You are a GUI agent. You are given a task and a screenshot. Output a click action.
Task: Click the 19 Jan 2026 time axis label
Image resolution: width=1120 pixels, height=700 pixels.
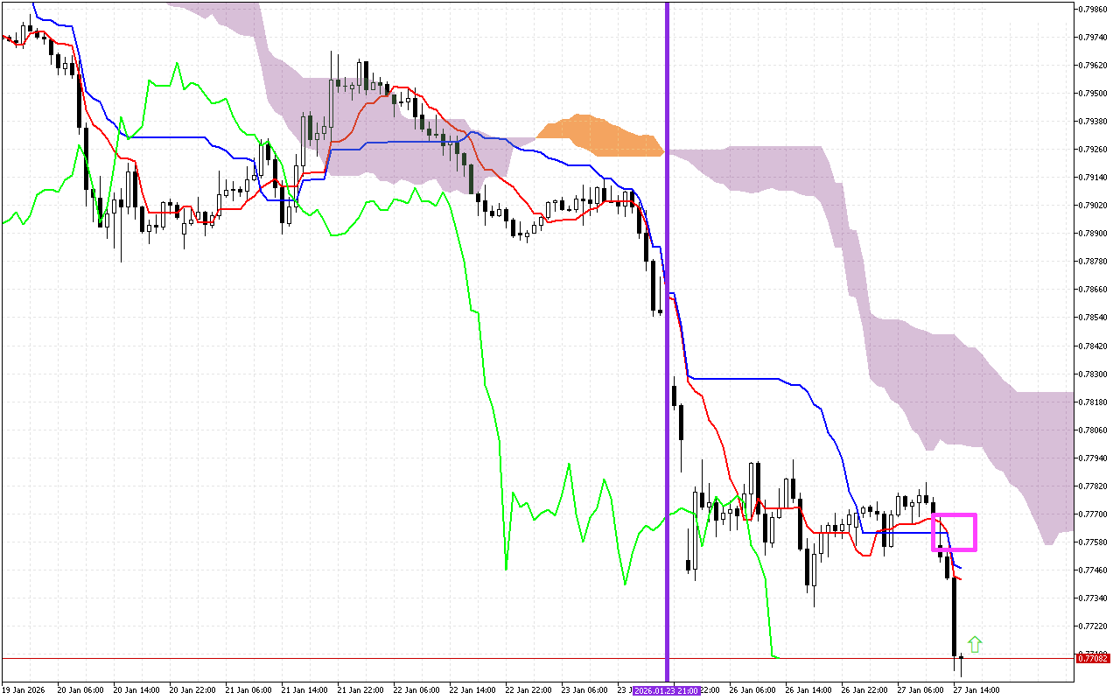pyautogui.click(x=23, y=690)
